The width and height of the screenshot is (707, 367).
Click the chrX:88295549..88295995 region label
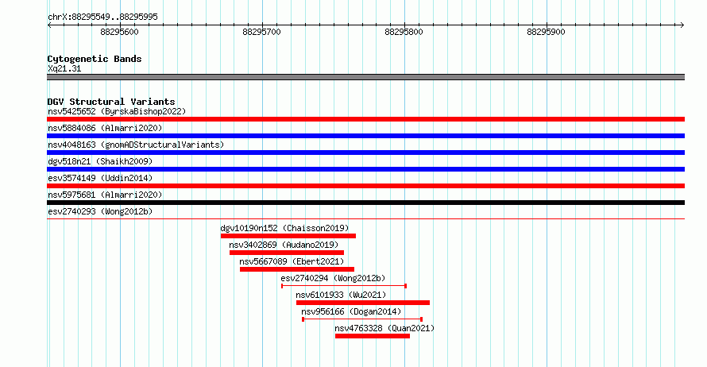coord(102,17)
